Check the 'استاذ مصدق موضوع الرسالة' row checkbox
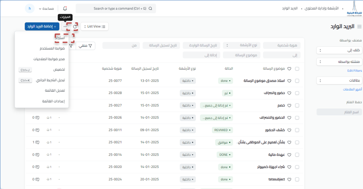This screenshot has width=363, height=189. [x=297, y=81]
